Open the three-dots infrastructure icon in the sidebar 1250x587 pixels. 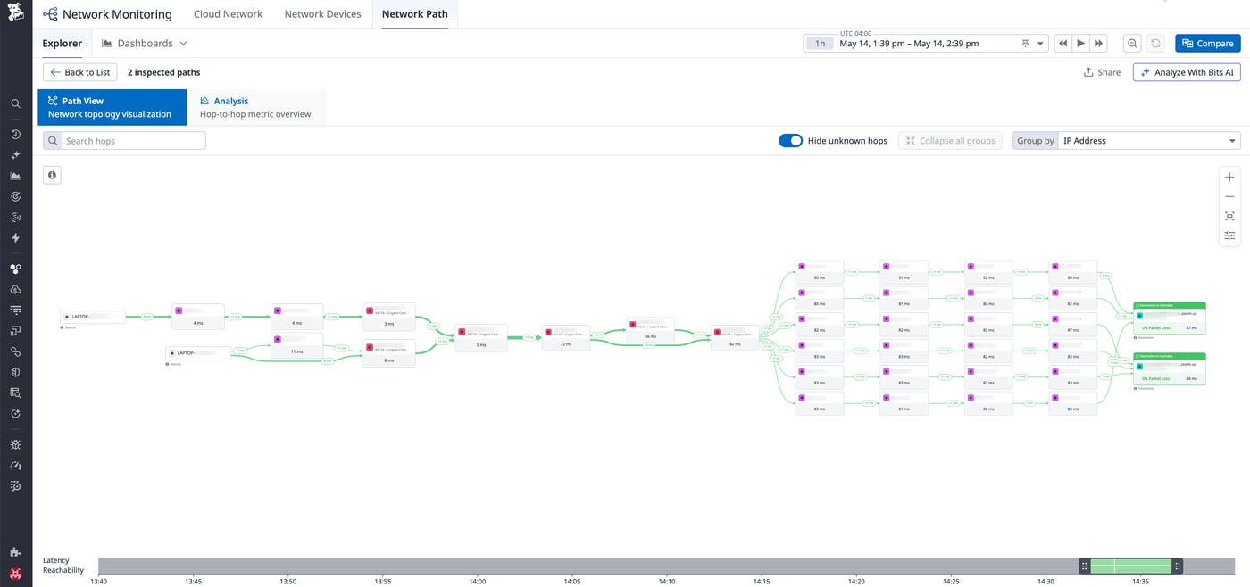[15, 269]
